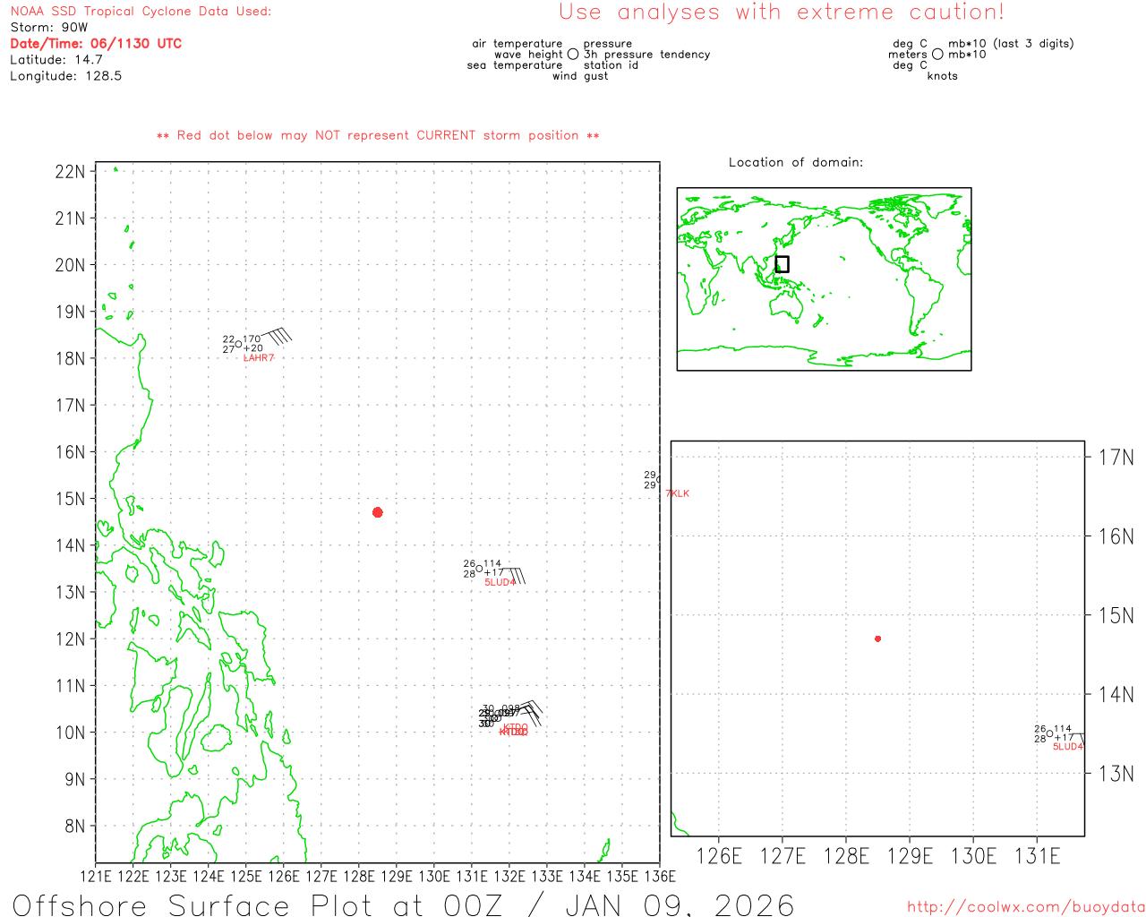Click the circle in the mb*10 knots legend

coord(937,55)
